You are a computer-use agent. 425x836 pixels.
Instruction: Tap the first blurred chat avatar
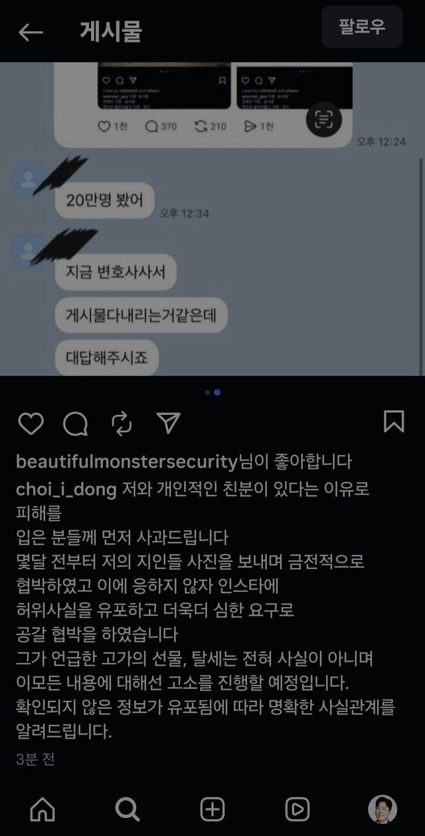(x=29, y=180)
